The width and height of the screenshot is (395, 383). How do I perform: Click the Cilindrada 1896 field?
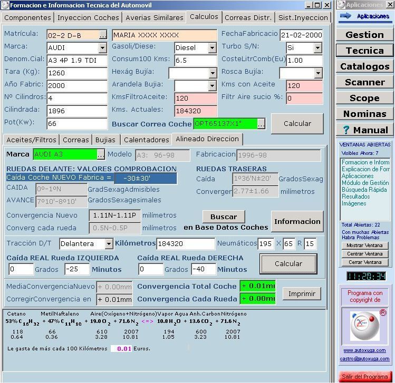pyautogui.click(x=77, y=111)
